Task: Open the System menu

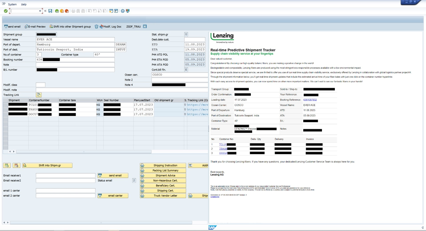Action: [x=12, y=4]
